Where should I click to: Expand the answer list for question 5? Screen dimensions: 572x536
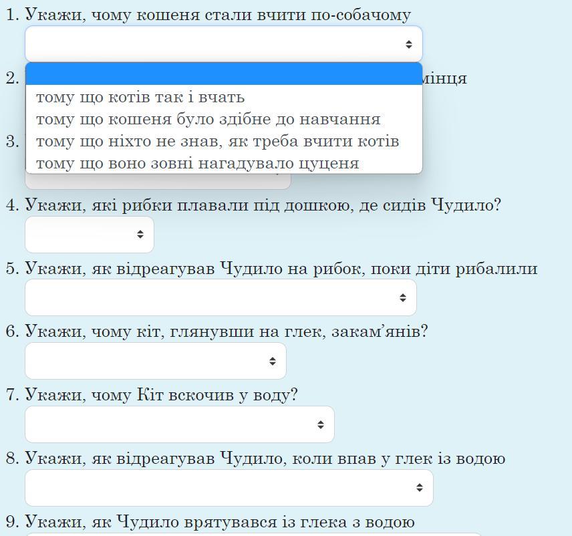pos(221,297)
